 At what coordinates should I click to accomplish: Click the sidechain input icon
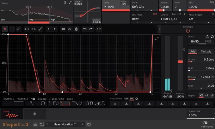(207, 37)
